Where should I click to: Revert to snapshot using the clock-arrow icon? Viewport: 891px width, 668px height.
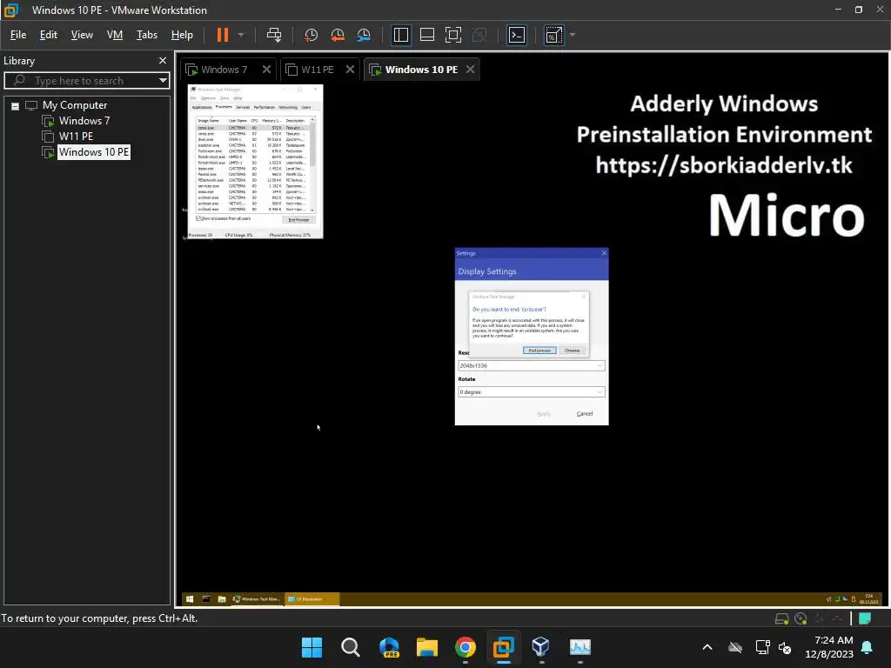pyautogui.click(x=338, y=35)
